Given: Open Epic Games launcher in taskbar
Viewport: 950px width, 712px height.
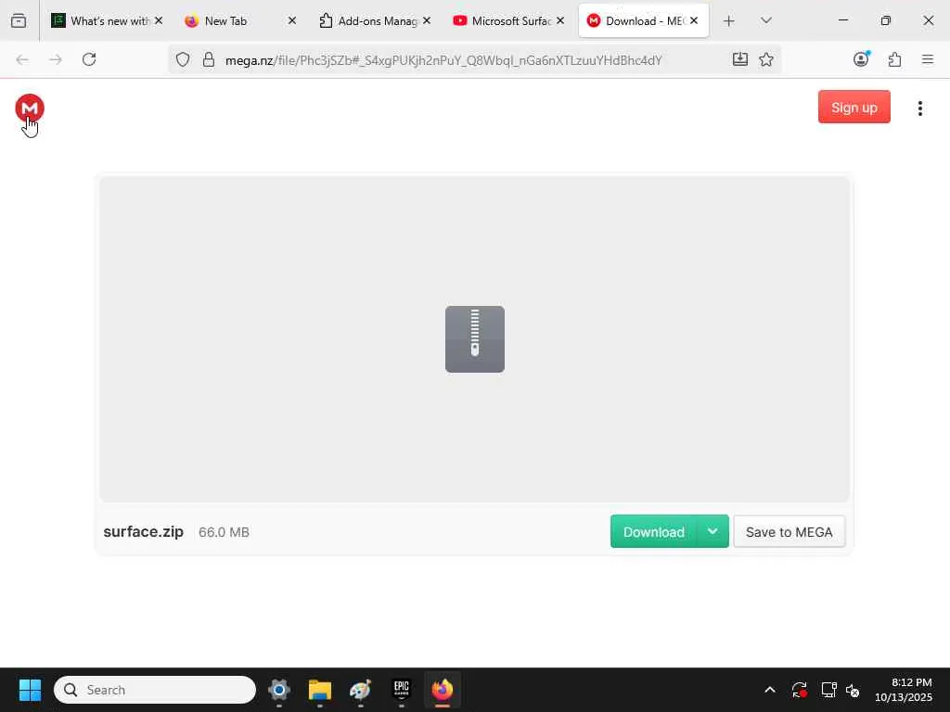Looking at the screenshot, I should pos(401,690).
